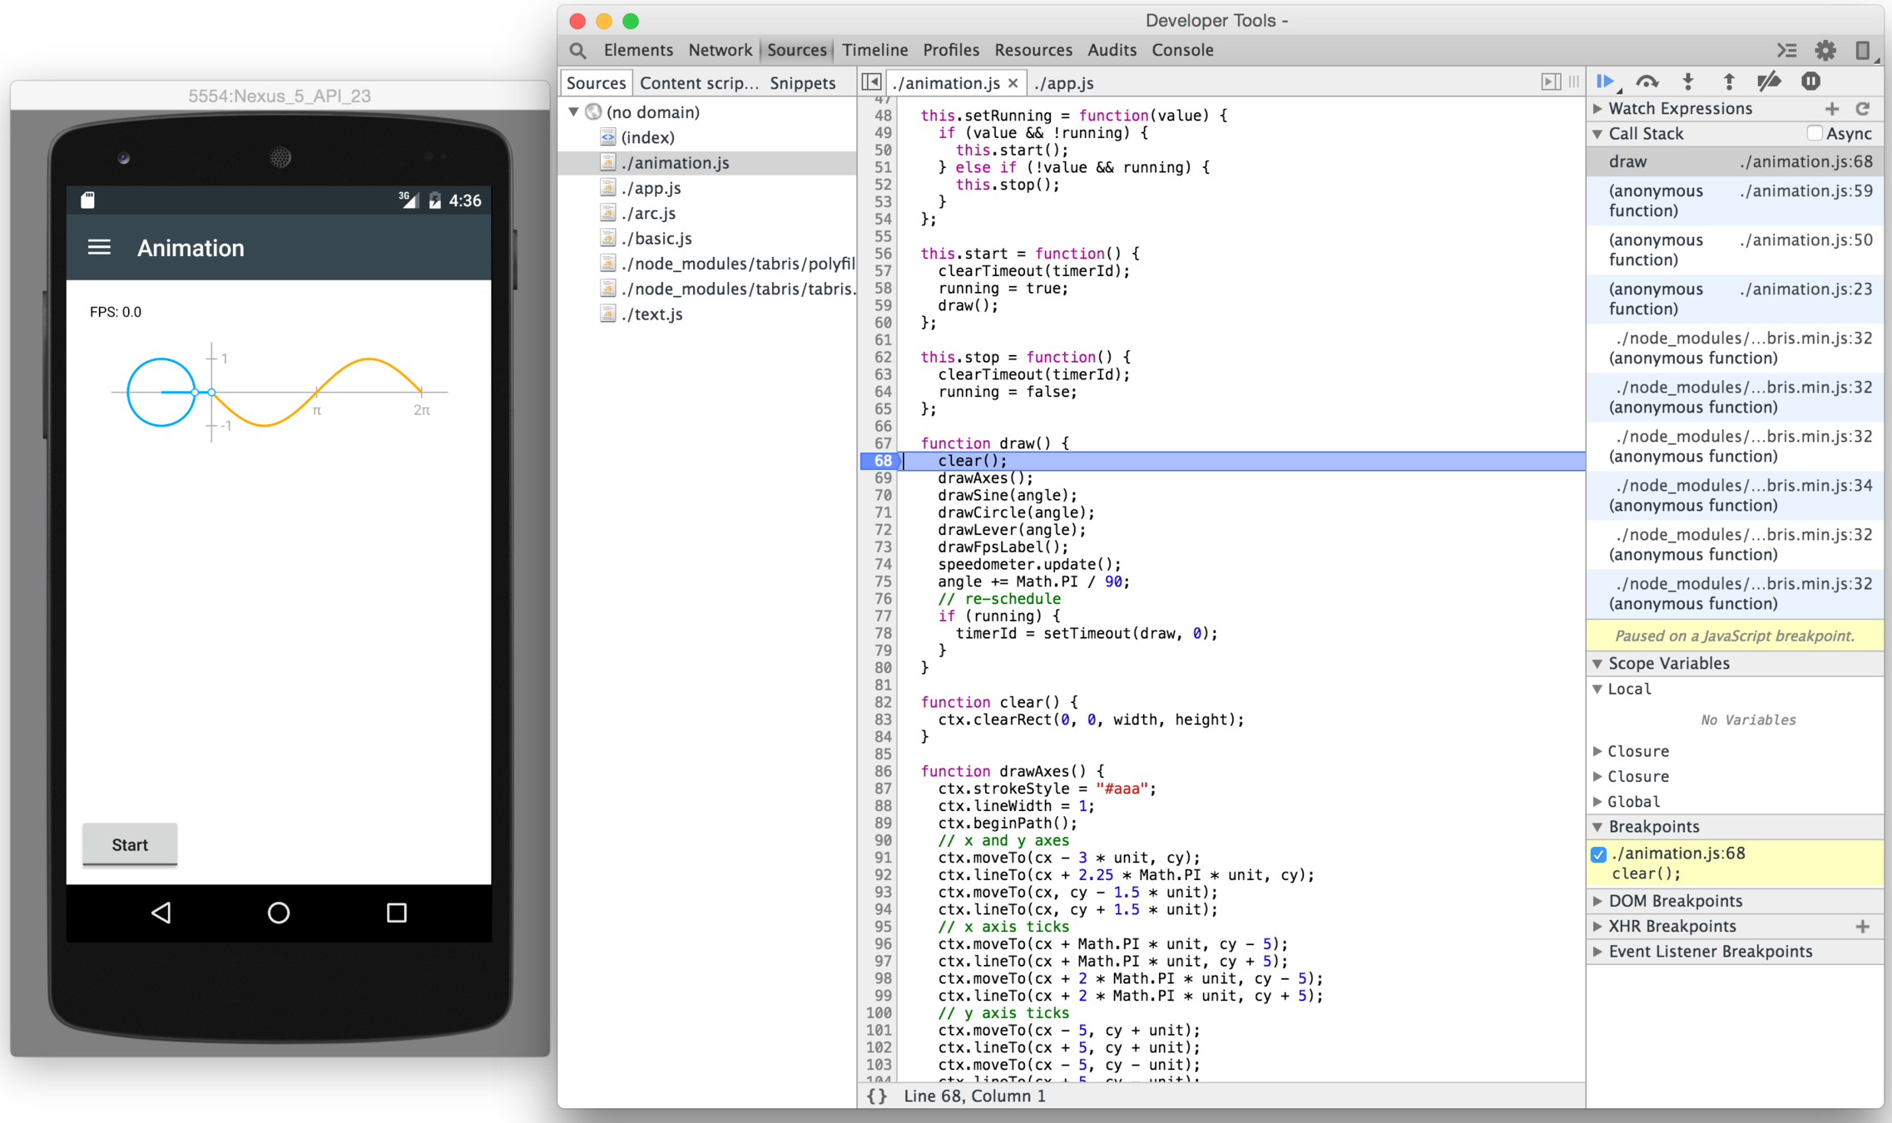Step into the next function call
The height and width of the screenshot is (1123, 1892).
(x=1687, y=82)
